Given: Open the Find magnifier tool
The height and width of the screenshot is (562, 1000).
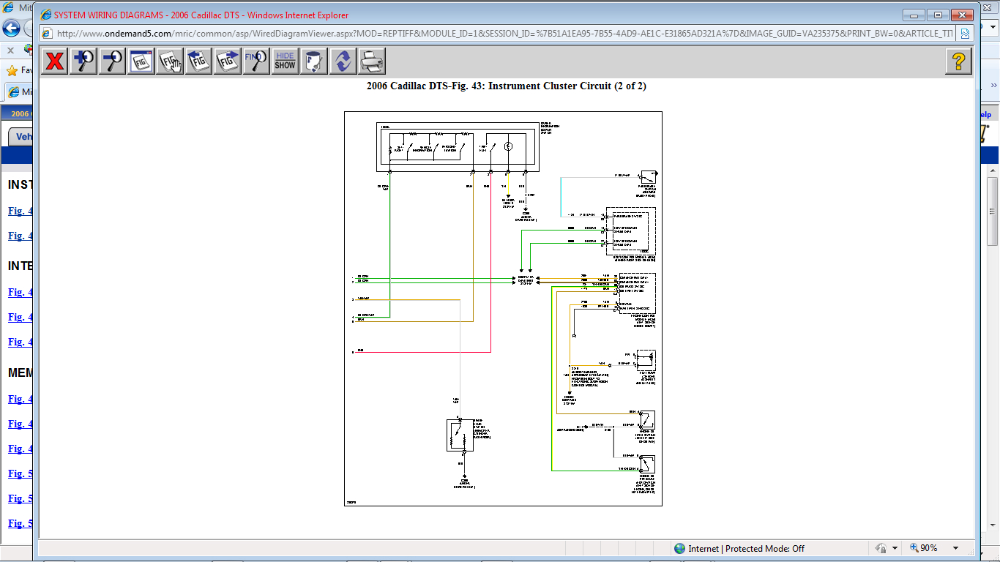Looking at the screenshot, I should (256, 61).
